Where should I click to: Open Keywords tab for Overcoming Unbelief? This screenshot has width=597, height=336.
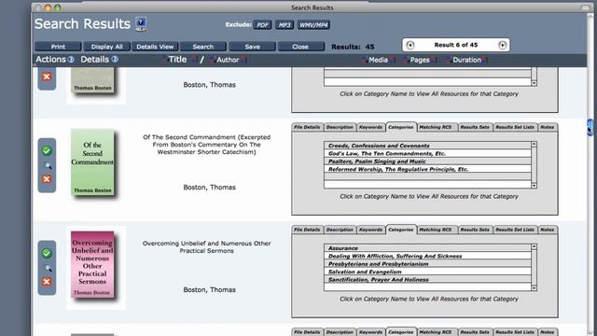pyautogui.click(x=370, y=230)
